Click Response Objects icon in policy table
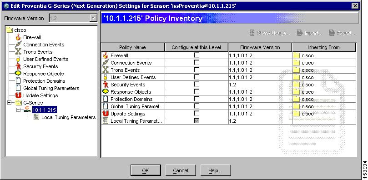The width and height of the screenshot is (368, 180). pyautogui.click(x=106, y=91)
